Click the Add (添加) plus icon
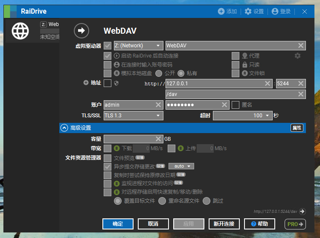This screenshot has width=320, height=238. click(x=221, y=12)
